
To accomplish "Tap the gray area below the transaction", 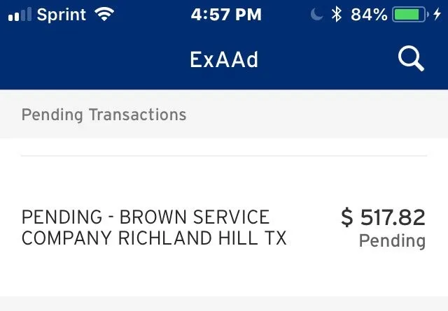I will [224, 304].
